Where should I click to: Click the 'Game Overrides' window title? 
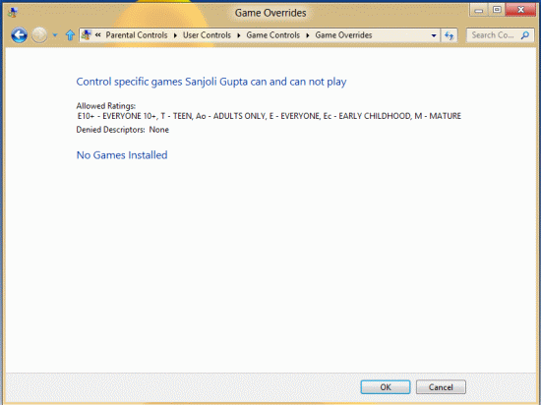click(x=270, y=13)
